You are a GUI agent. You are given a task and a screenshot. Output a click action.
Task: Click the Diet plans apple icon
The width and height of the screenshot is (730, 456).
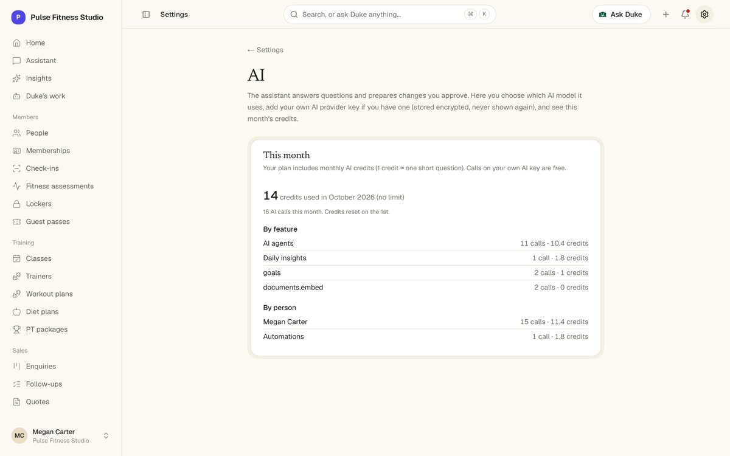coord(16,311)
